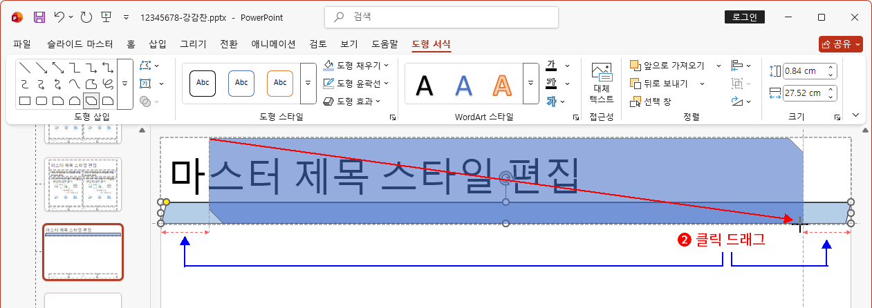Viewport: 872px width, 308px height.
Task: Click the yellow adjustment handle on the shape
Action: click(x=166, y=203)
